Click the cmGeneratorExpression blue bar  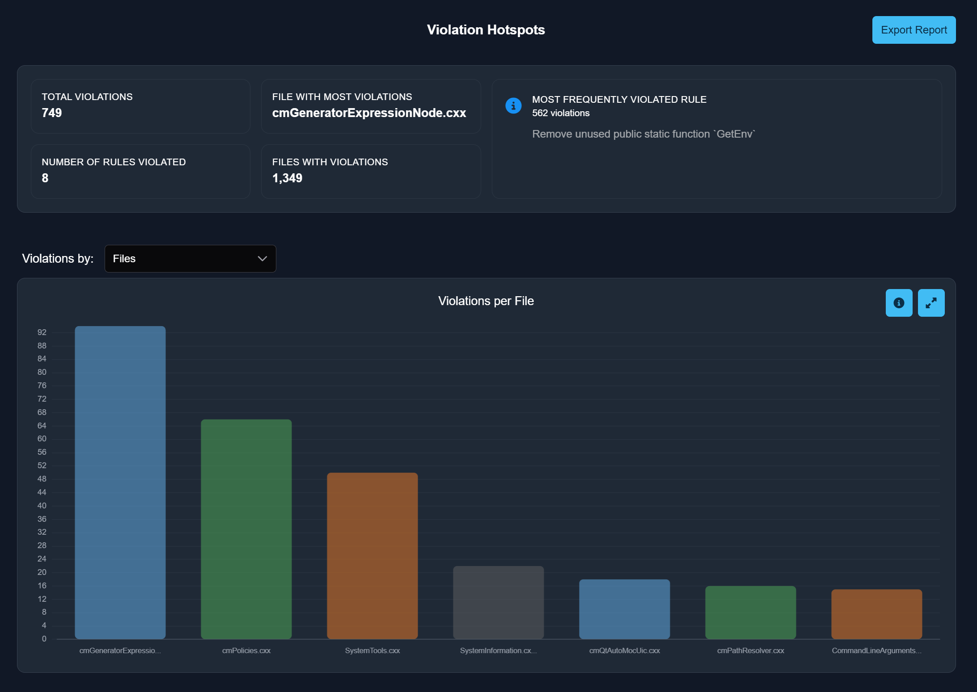pos(120,482)
